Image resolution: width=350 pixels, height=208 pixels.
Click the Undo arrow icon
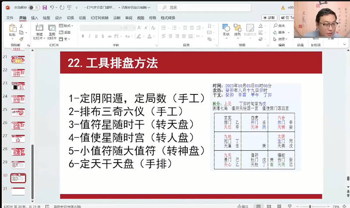(x=52, y=7)
